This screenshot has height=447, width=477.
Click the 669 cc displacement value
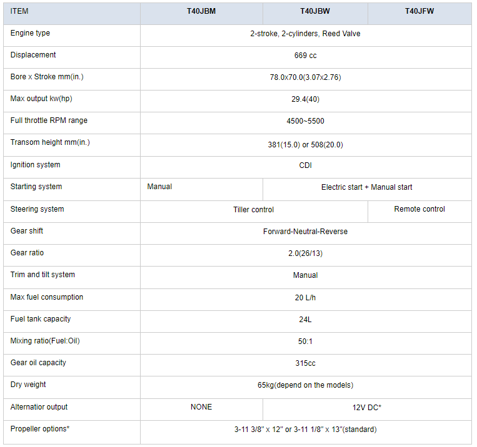(x=306, y=56)
